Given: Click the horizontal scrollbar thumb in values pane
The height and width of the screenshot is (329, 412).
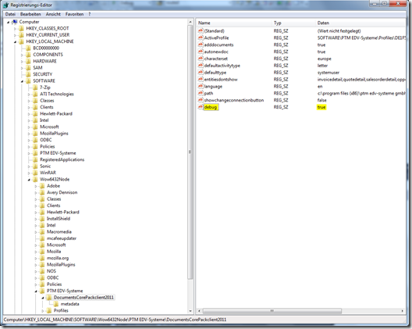Looking at the screenshot, I should coord(272,311).
